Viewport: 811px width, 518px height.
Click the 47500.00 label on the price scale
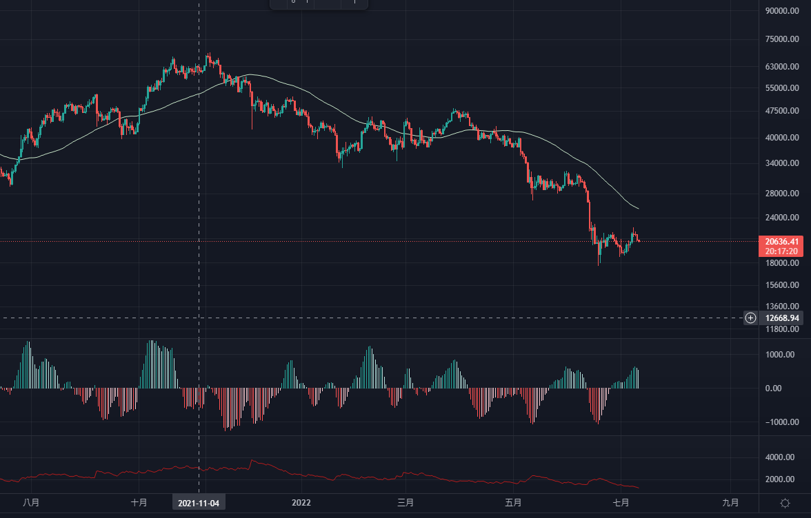(x=782, y=110)
